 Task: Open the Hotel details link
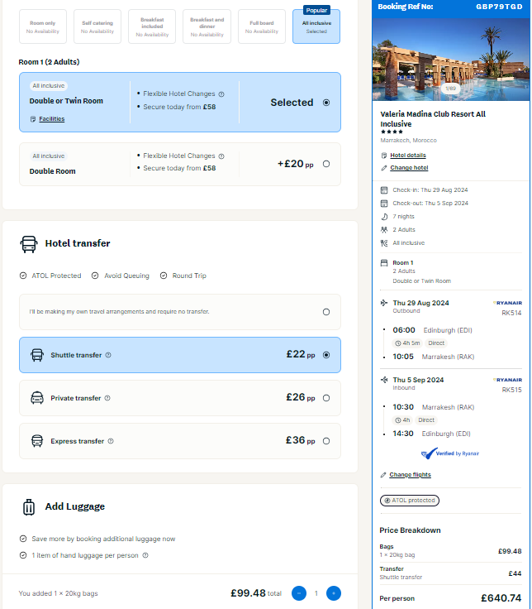point(408,156)
